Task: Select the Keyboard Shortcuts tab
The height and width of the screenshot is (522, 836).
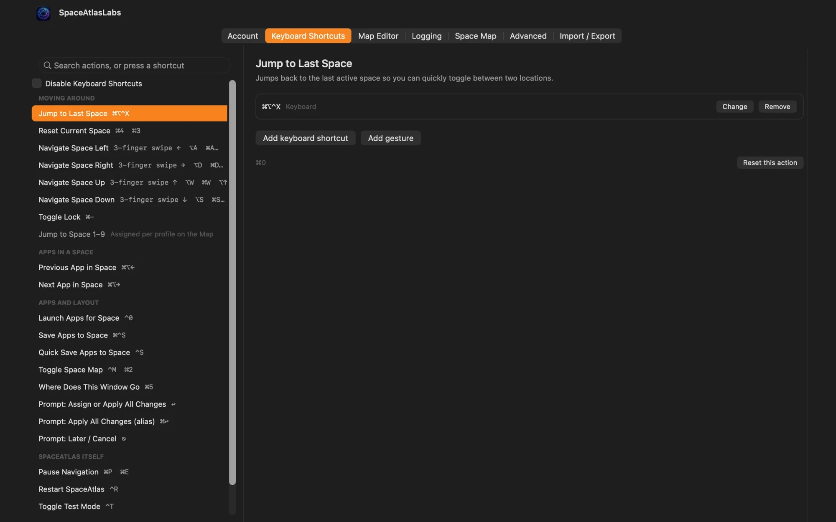Action: tap(308, 36)
